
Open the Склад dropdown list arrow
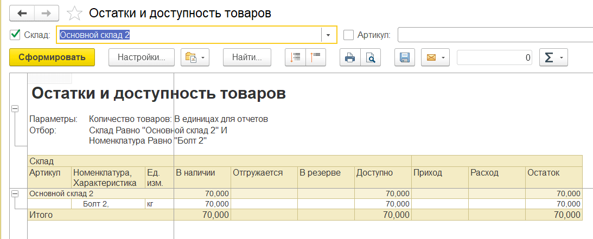click(x=328, y=35)
